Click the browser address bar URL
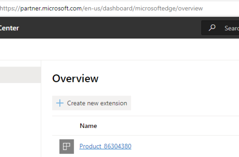This screenshot has width=239, height=157. [101, 9]
